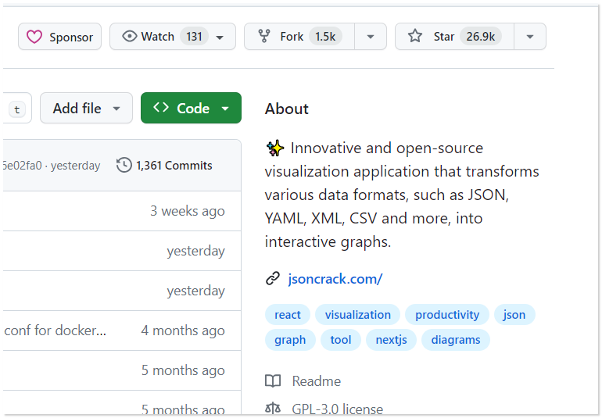This screenshot has width=602, height=418.
Task: Click the Sponsor heart icon
Action: (x=34, y=37)
